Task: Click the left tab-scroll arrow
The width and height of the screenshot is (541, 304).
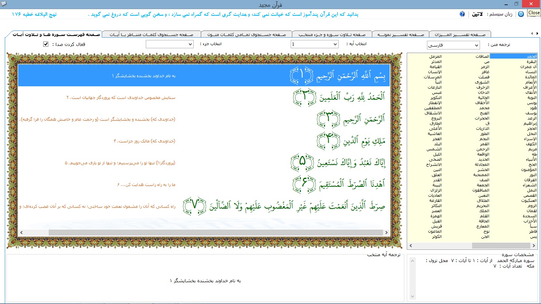Action: (x=533, y=33)
